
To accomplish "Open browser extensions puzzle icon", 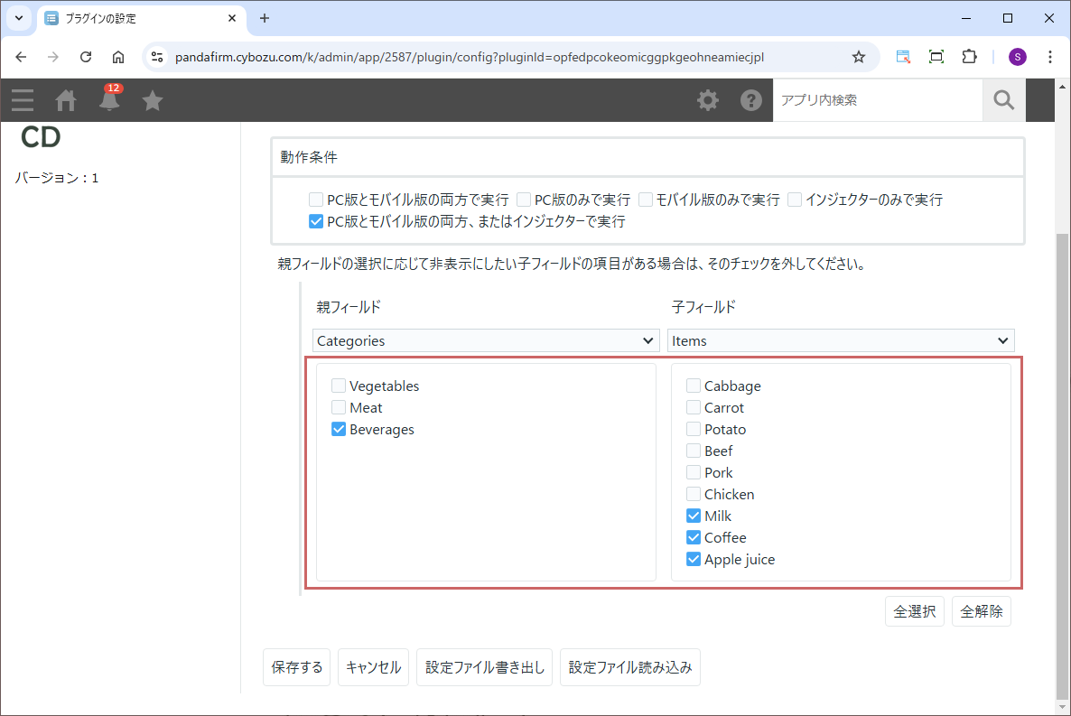I will (969, 57).
